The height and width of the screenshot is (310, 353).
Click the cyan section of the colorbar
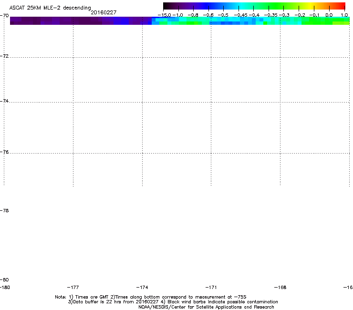(242, 6)
